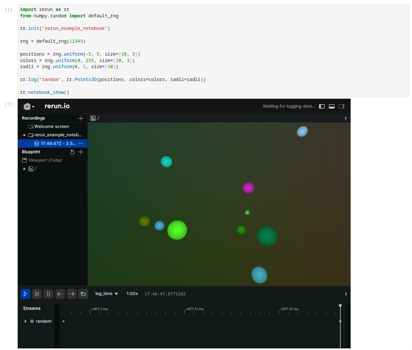
Task: Close the 17:46:47Z recording with minus icon
Action: point(81,143)
